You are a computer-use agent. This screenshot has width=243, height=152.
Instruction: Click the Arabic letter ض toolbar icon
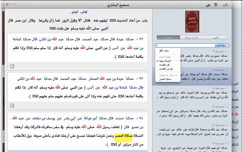tap(208, 5)
